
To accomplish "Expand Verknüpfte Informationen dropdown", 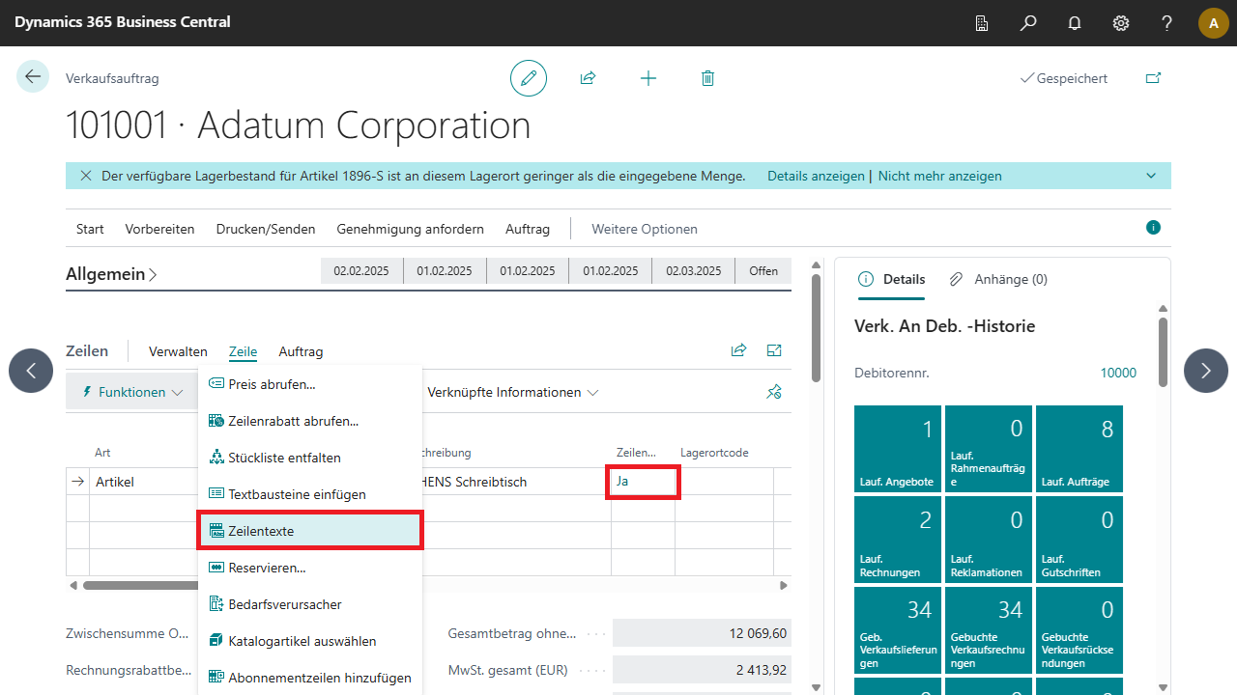I will 512,392.
